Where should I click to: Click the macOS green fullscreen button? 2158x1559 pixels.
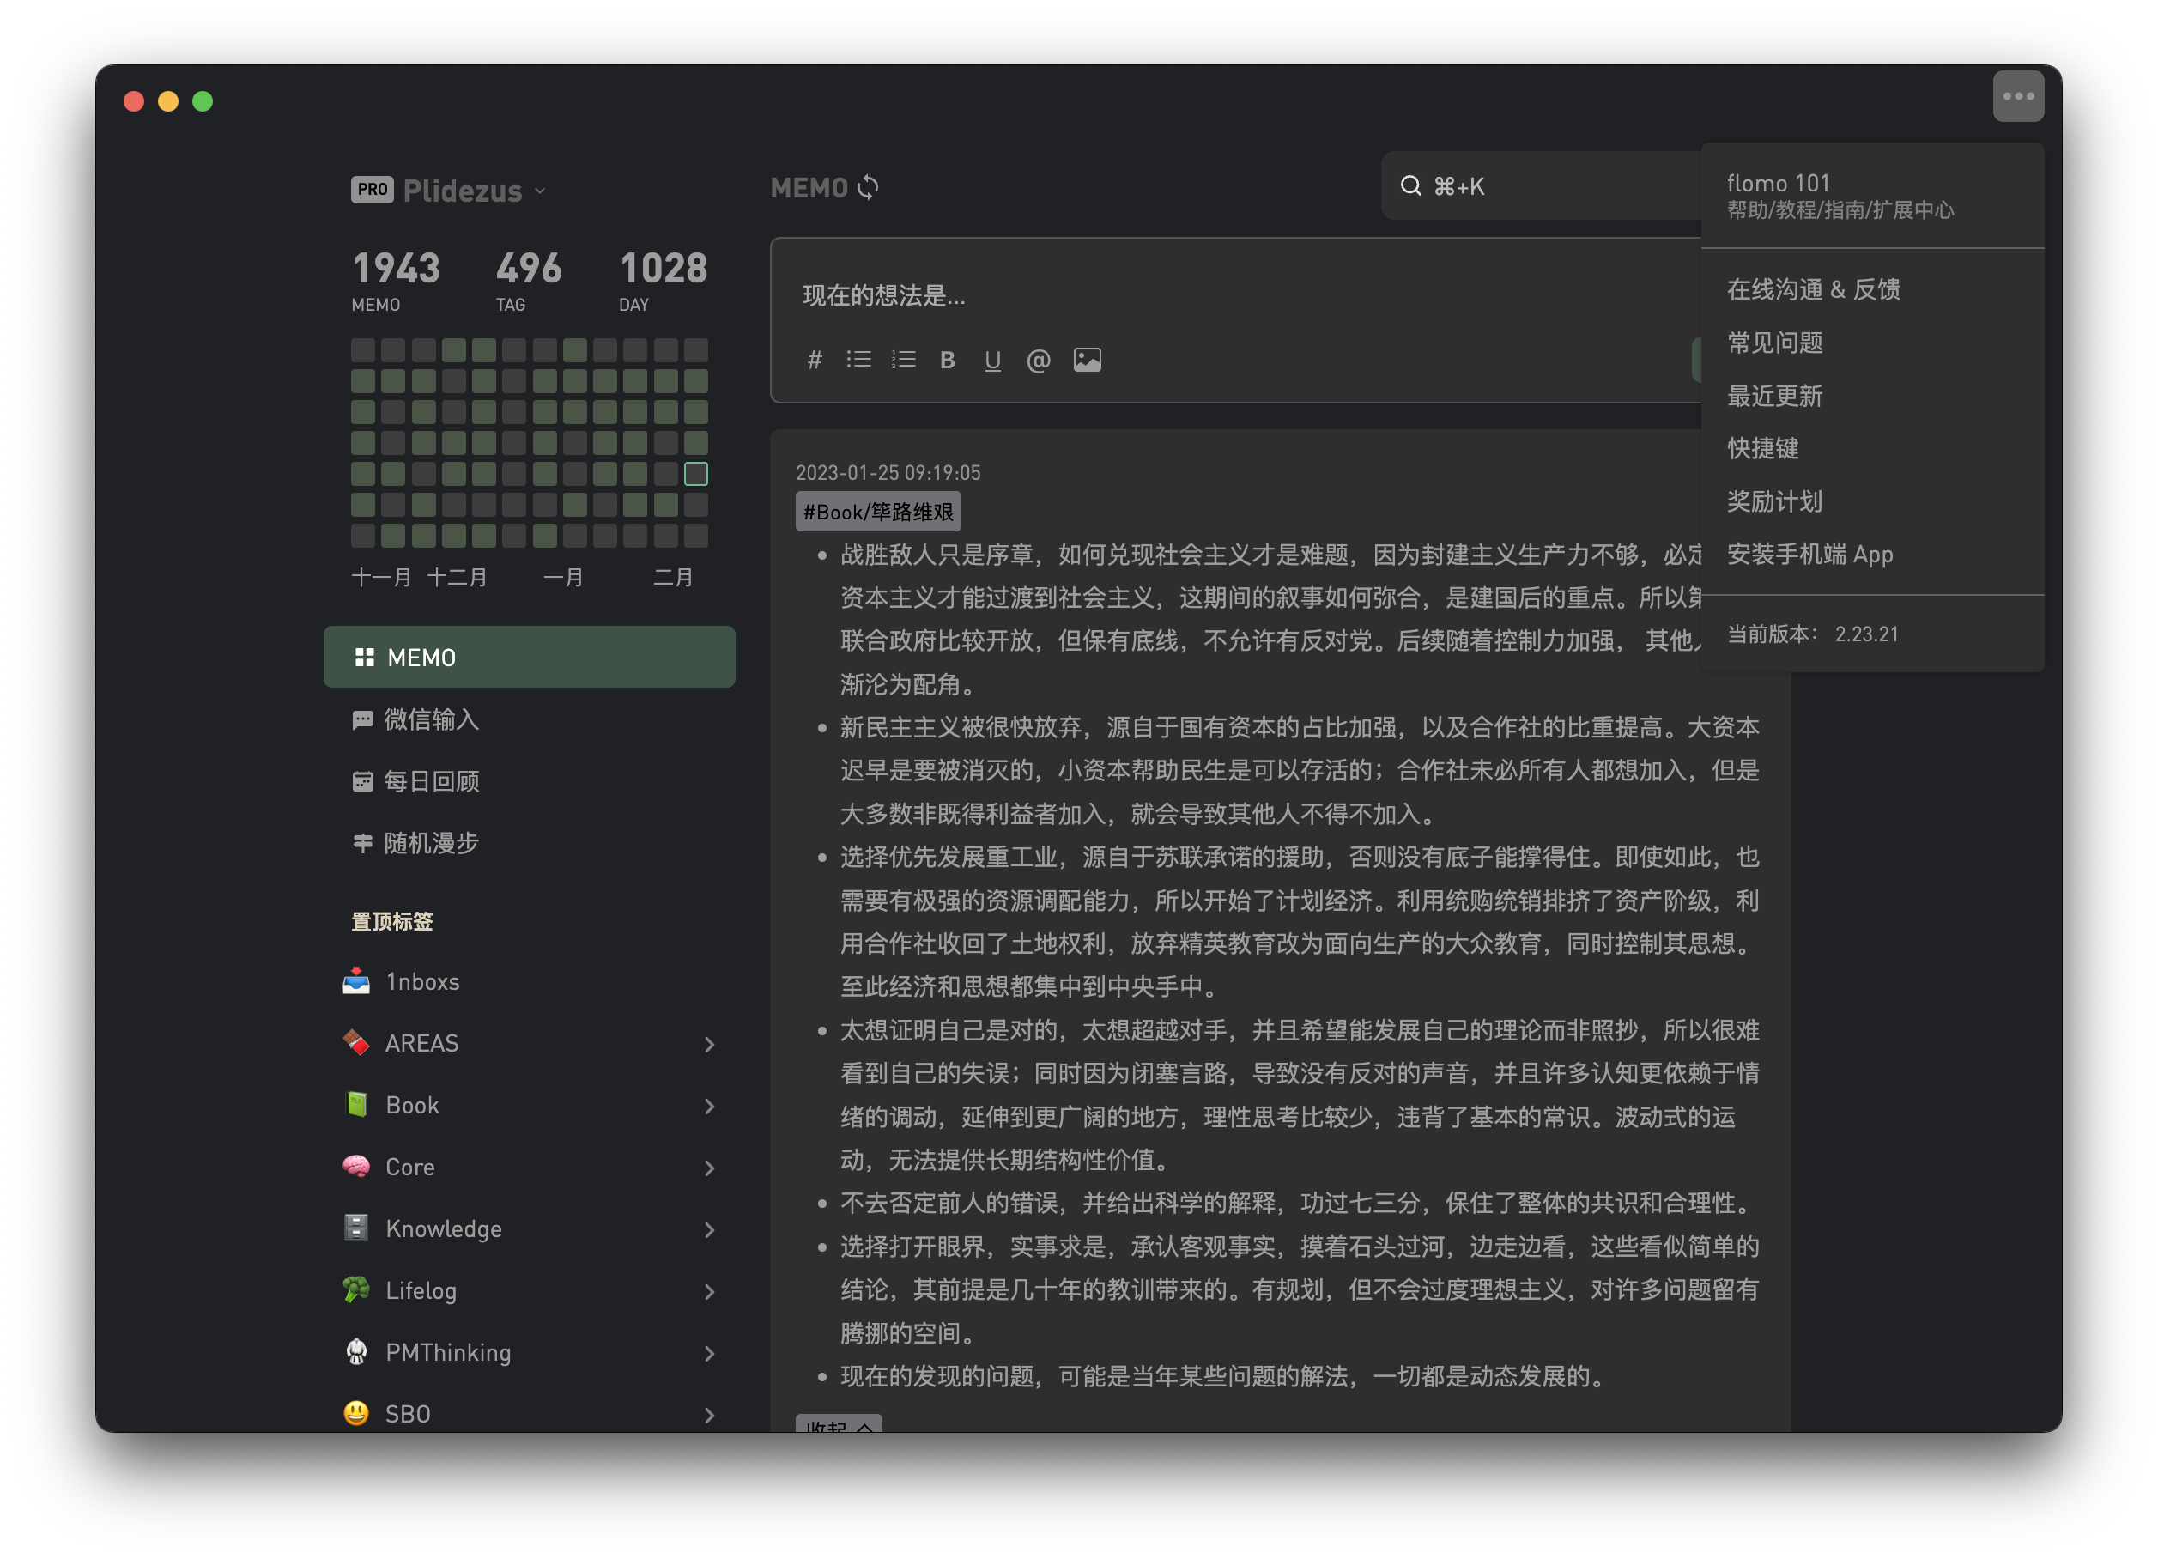203,101
